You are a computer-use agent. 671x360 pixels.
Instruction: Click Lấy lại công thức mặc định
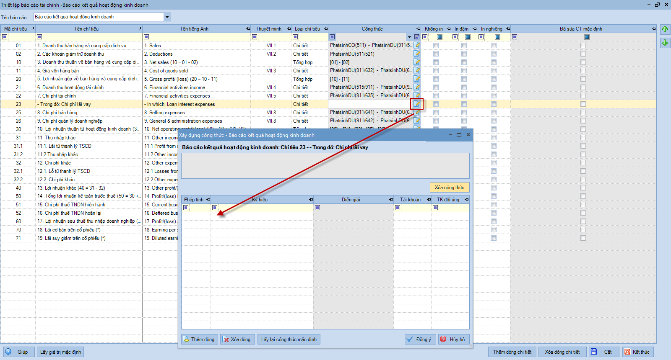289,339
